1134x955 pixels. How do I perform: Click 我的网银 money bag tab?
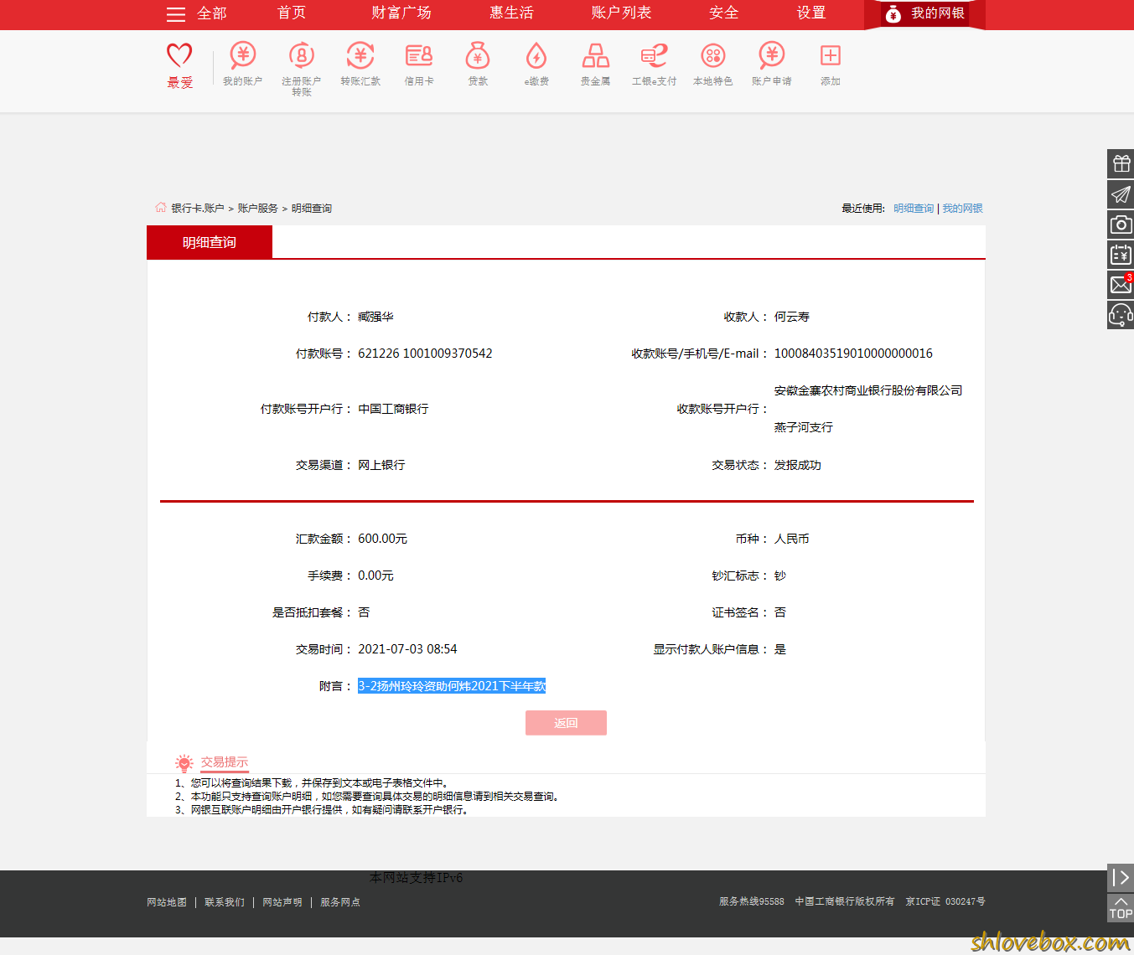(924, 13)
